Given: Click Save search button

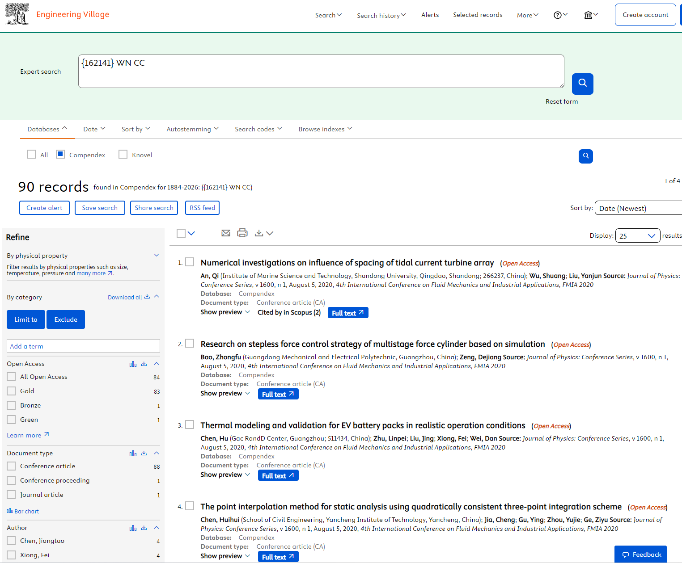Looking at the screenshot, I should [x=100, y=208].
